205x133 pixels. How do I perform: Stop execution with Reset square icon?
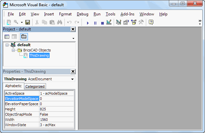pos(102,23)
